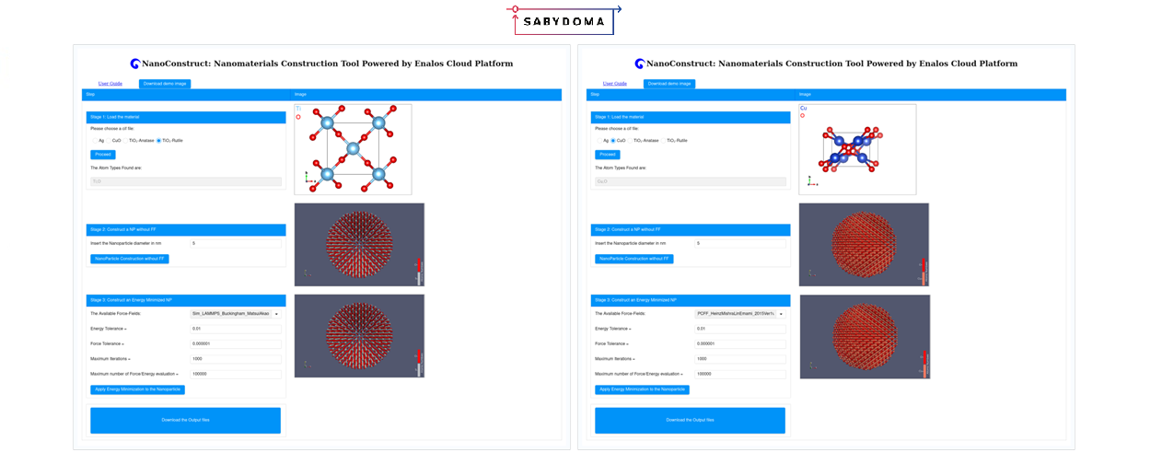Open the User Guide link in left panel

(110, 84)
